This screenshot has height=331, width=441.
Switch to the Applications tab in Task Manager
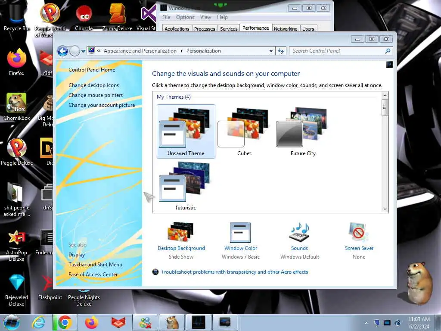click(x=177, y=29)
